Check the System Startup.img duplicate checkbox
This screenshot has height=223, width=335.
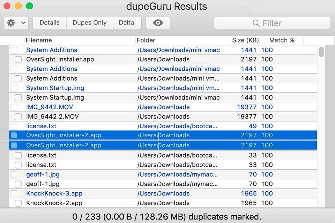[x=18, y=98]
